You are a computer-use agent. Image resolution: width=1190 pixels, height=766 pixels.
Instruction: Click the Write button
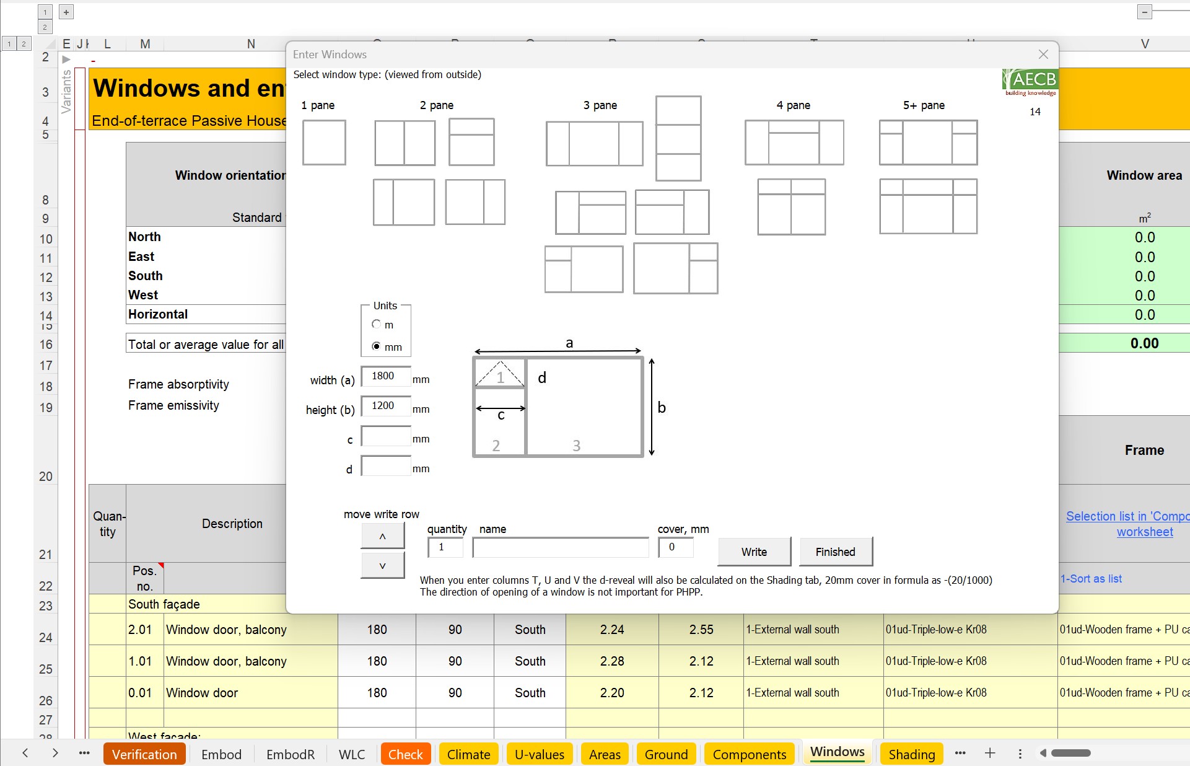click(x=754, y=552)
